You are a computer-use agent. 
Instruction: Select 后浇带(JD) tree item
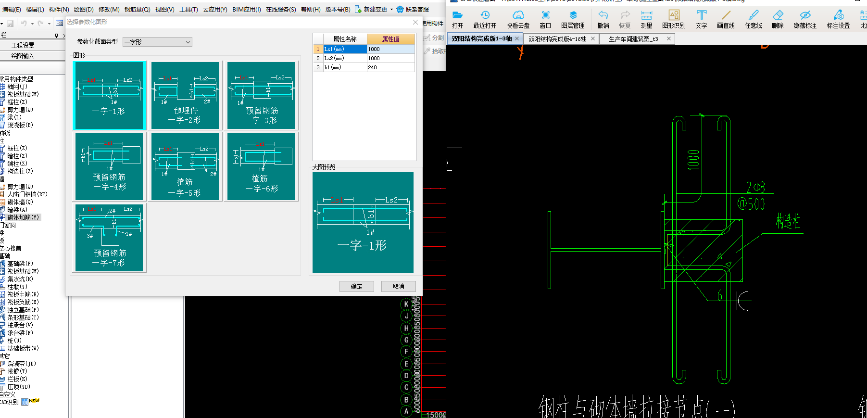coord(22,364)
